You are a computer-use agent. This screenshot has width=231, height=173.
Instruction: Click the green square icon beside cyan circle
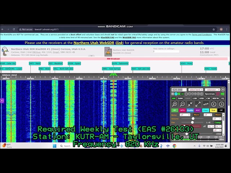pos(179,94)
